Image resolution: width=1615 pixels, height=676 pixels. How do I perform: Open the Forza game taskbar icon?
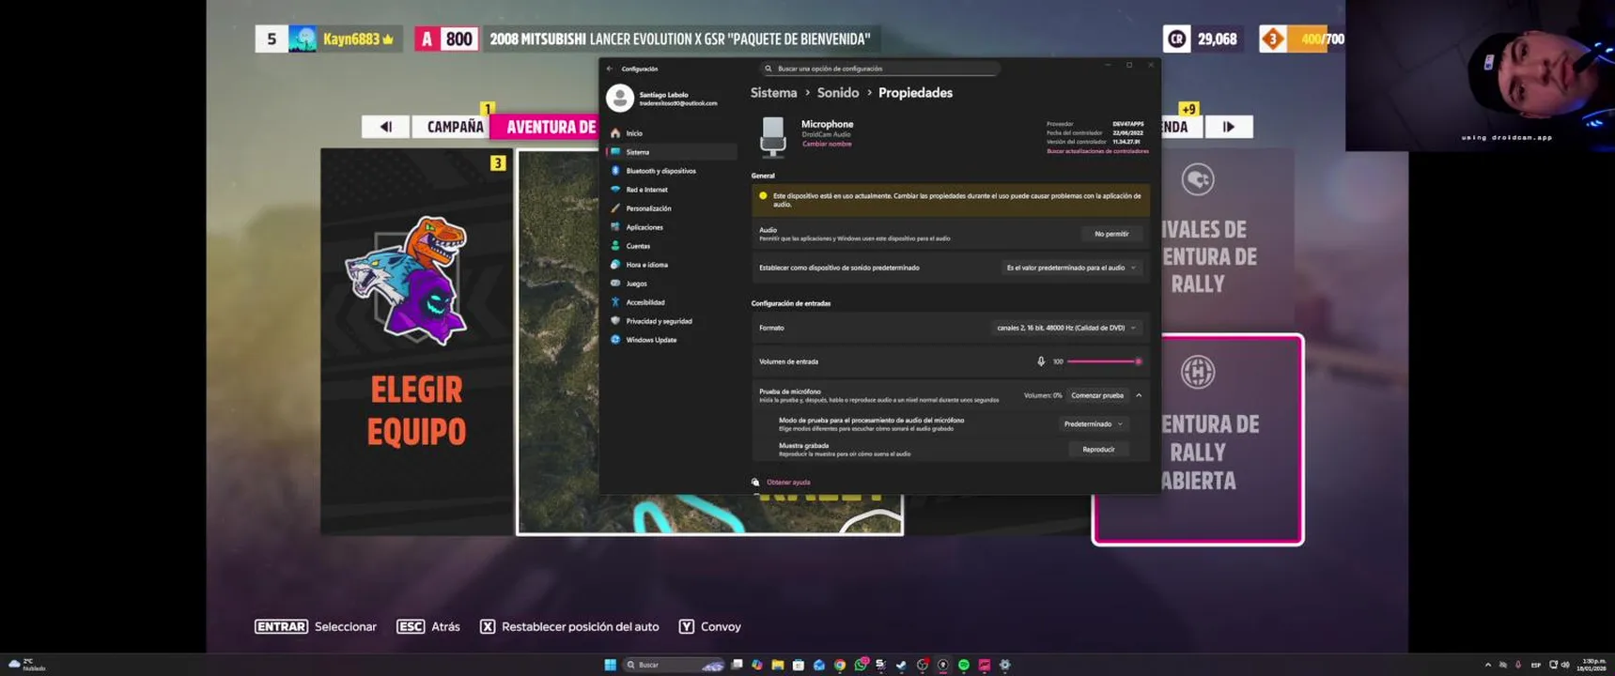tap(984, 665)
